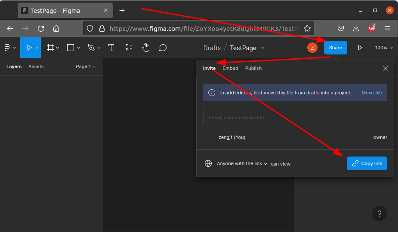The height and width of the screenshot is (232, 398).
Task: Select the Move tool
Action: [29, 48]
